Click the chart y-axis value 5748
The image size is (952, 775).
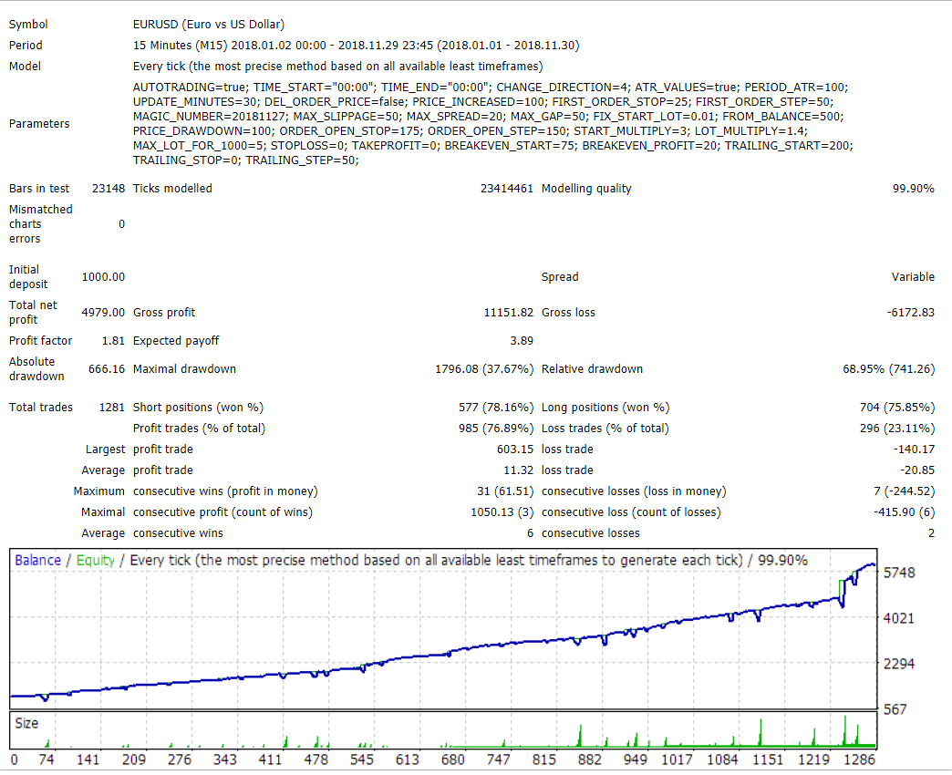pos(898,573)
